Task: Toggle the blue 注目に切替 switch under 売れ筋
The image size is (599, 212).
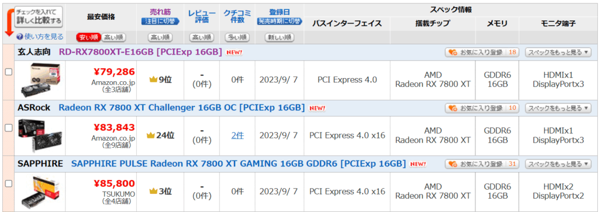Action: pyautogui.click(x=160, y=22)
